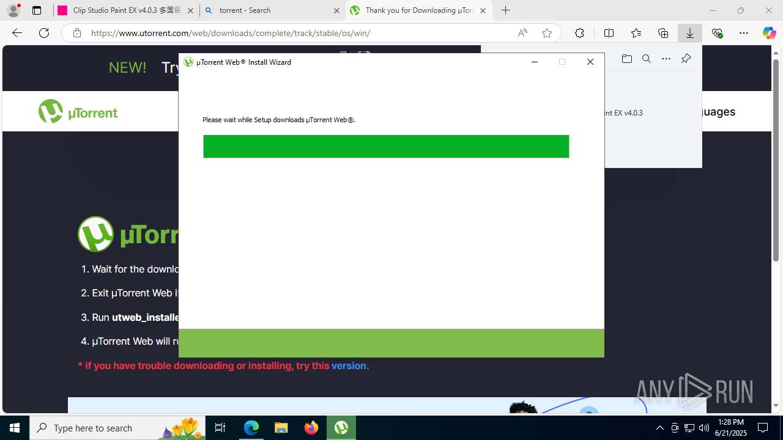
Task: Pin the Downloads panel
Action: click(x=686, y=59)
